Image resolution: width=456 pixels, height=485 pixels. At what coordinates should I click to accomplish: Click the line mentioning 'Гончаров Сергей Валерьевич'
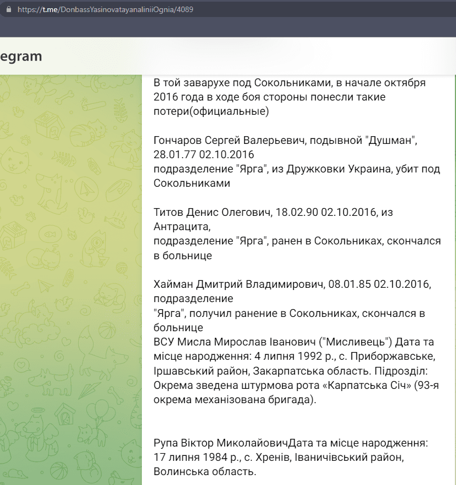[x=285, y=141]
